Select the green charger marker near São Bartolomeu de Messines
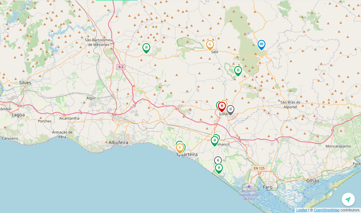Viewport: 361px width, 213px height. 146,48
